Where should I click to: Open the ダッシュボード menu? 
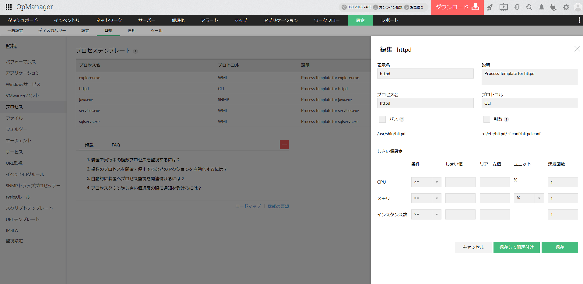point(23,20)
